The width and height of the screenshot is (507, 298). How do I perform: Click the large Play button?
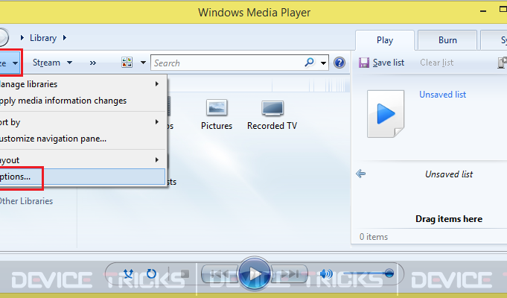254,274
